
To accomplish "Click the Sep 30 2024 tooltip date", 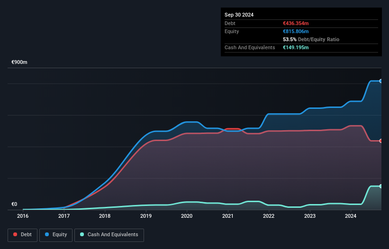I will [x=239, y=15].
